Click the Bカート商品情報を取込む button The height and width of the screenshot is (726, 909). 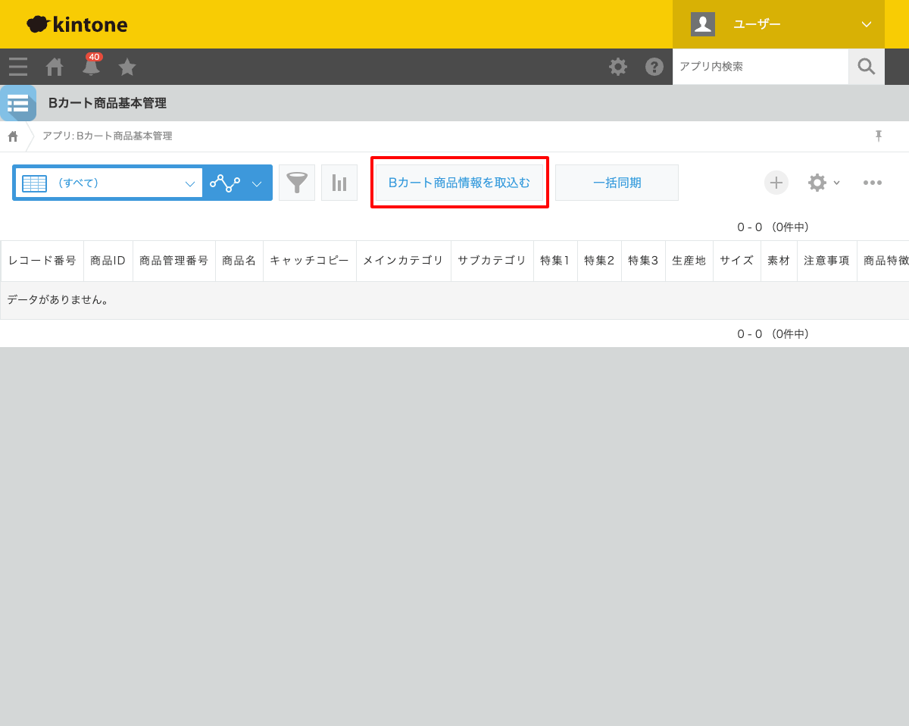459,182
